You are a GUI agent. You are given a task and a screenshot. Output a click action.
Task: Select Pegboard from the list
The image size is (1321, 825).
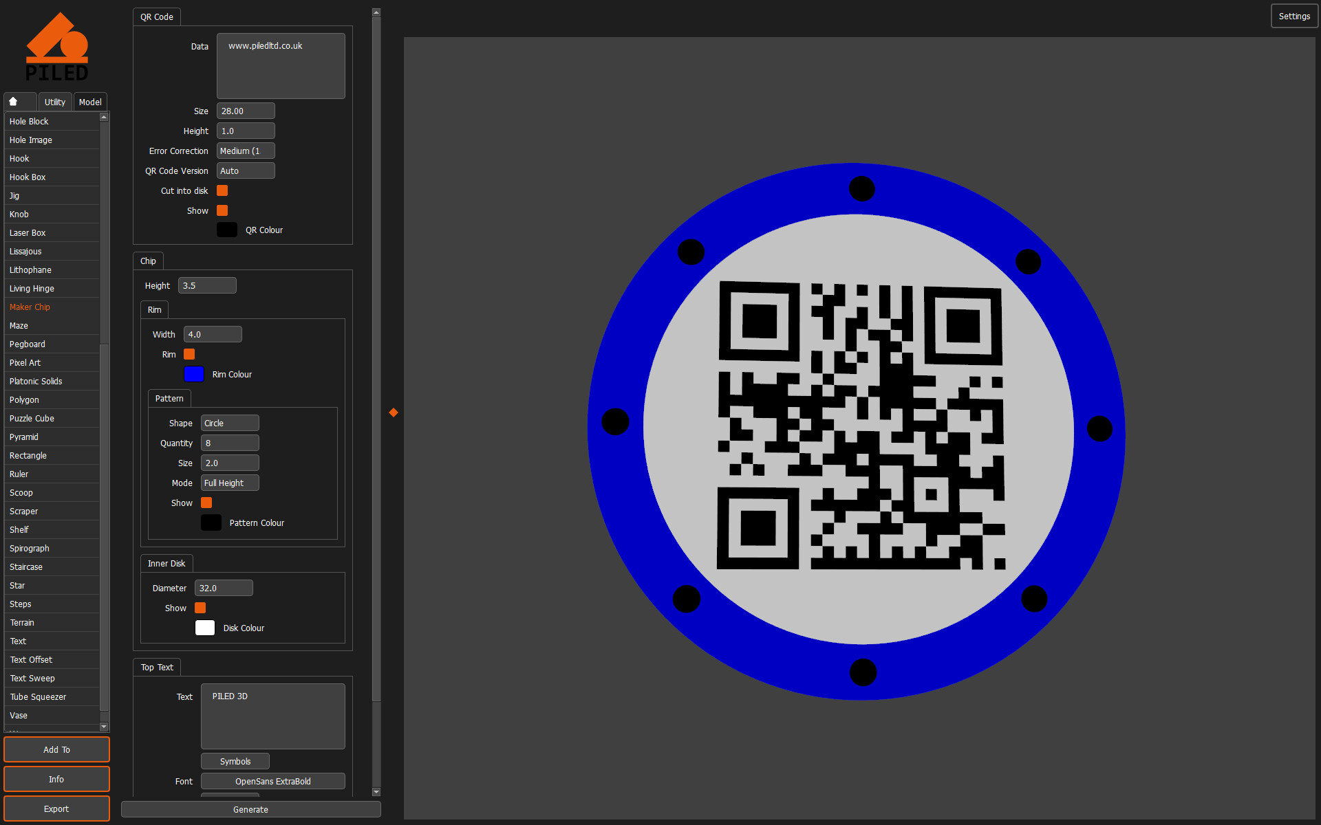coord(52,344)
